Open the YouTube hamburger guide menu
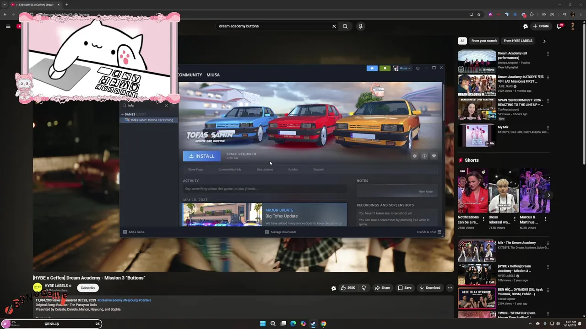The width and height of the screenshot is (586, 329). tap(8, 26)
